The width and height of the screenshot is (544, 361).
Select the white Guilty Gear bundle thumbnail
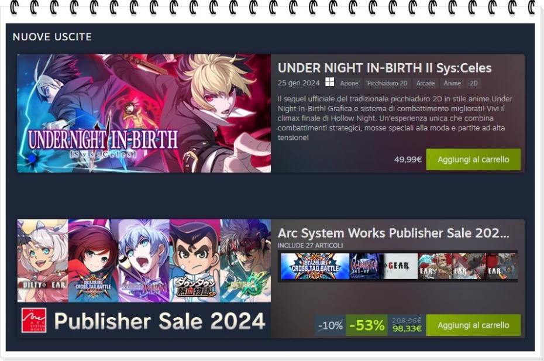click(400, 266)
